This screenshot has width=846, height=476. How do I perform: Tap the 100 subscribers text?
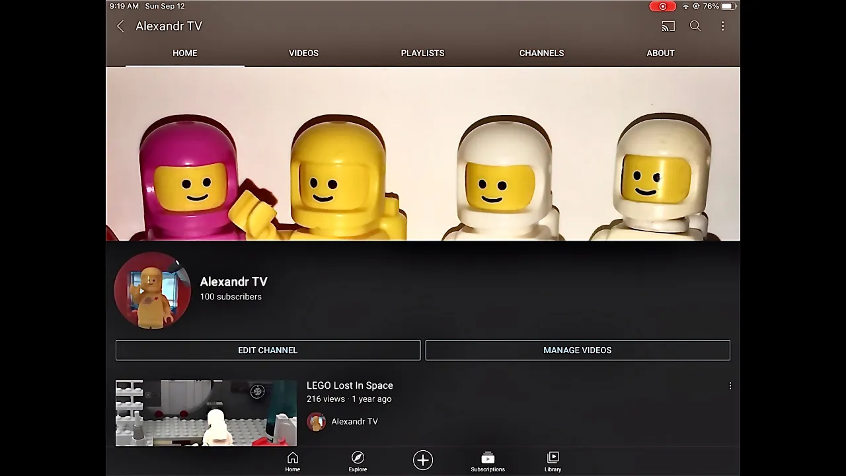coord(231,297)
